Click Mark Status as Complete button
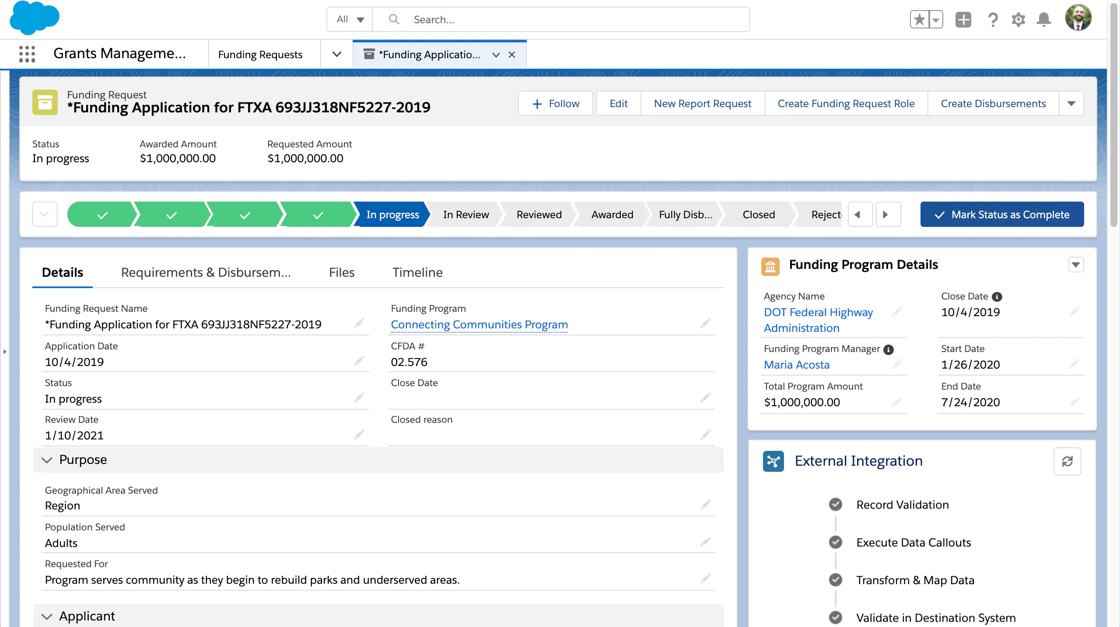Viewport: 1120px width, 627px height. pyautogui.click(x=1002, y=215)
